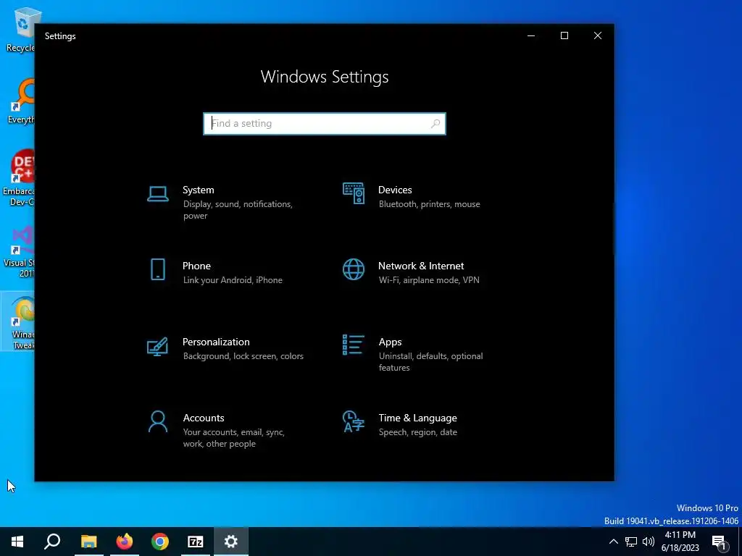Image resolution: width=742 pixels, height=556 pixels.
Task: Open the notification action center icon
Action: (x=720, y=542)
